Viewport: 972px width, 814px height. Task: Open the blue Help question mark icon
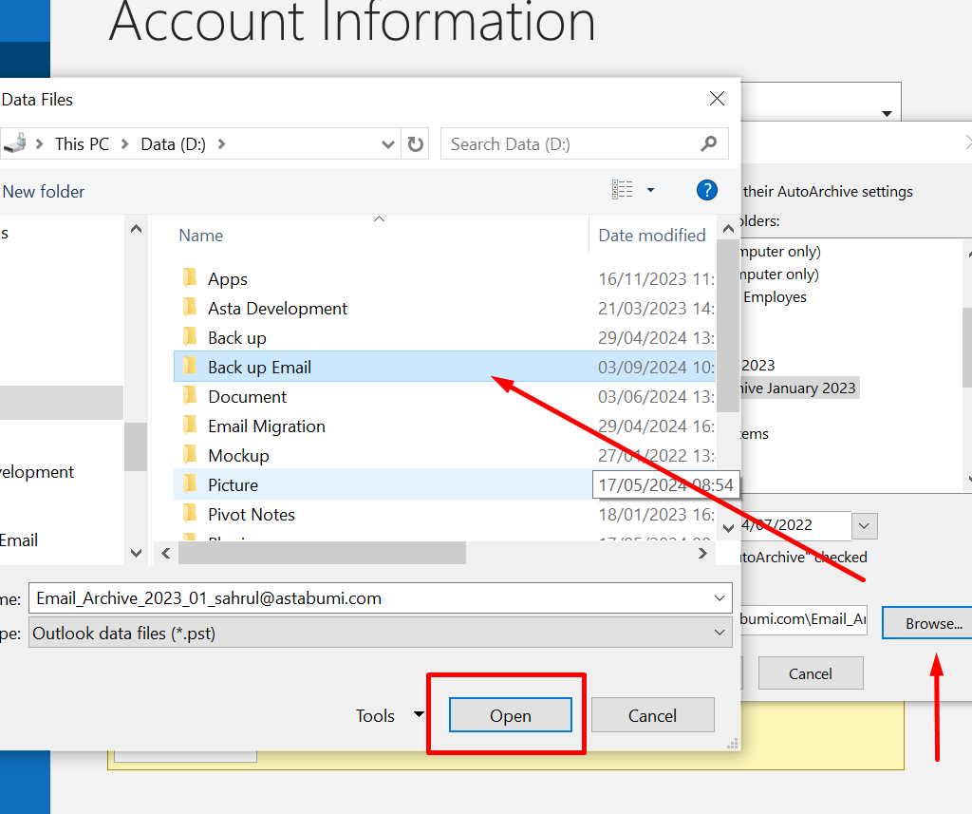pyautogui.click(x=706, y=190)
